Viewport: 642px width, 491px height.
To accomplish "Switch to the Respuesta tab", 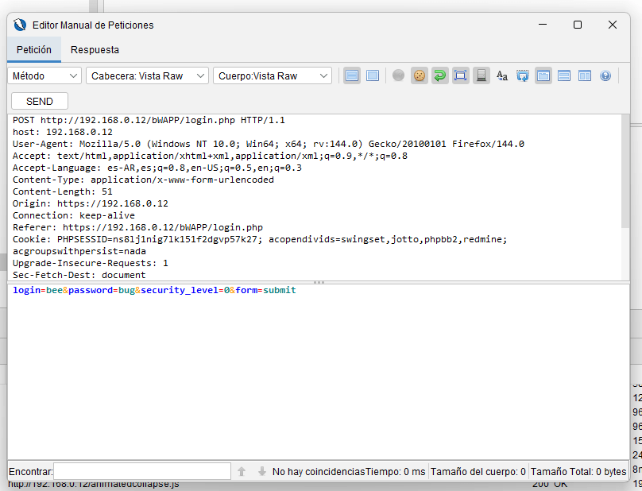I will (x=95, y=49).
